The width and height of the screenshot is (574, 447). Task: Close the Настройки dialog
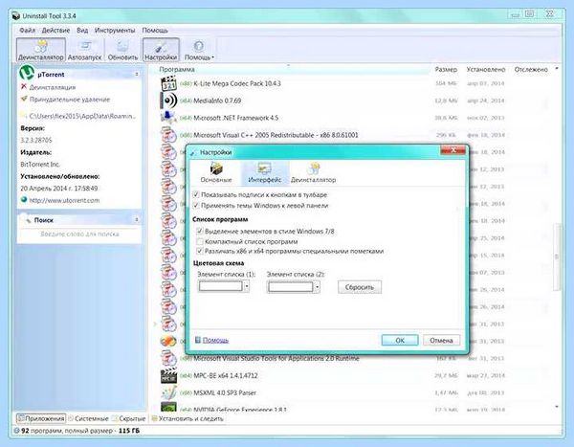tap(453, 150)
